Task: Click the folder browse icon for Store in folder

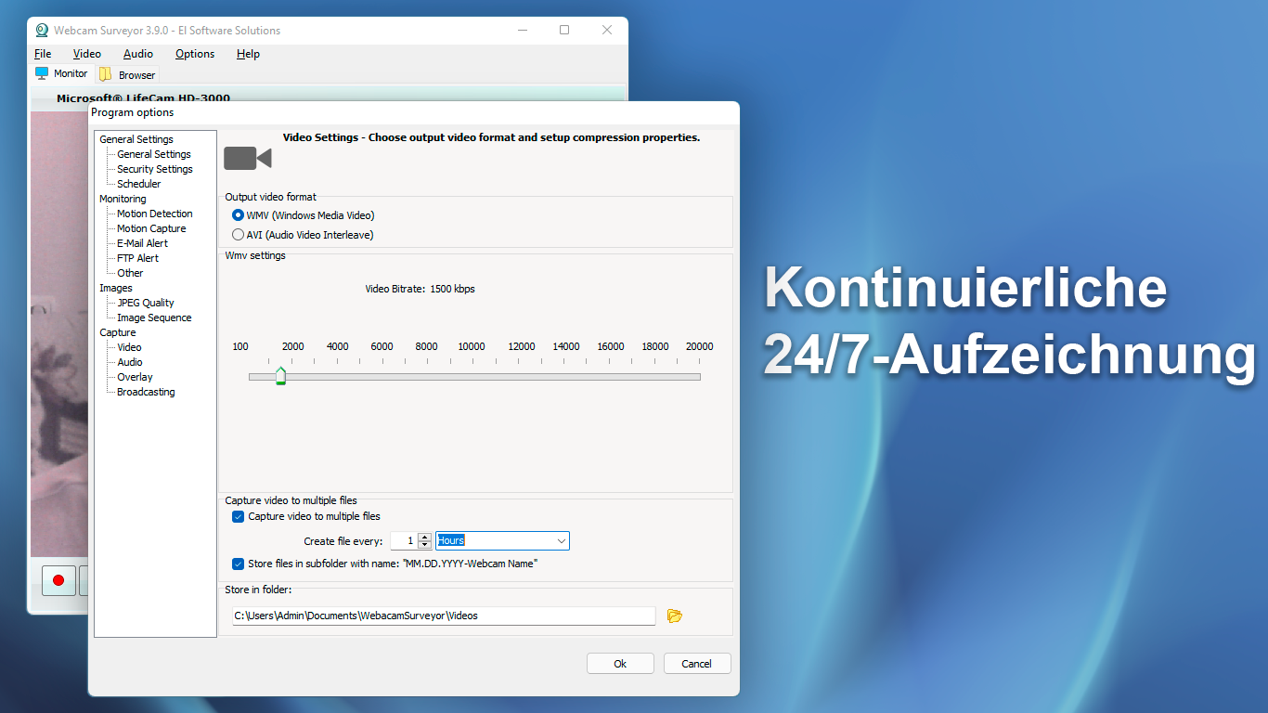Action: click(675, 616)
